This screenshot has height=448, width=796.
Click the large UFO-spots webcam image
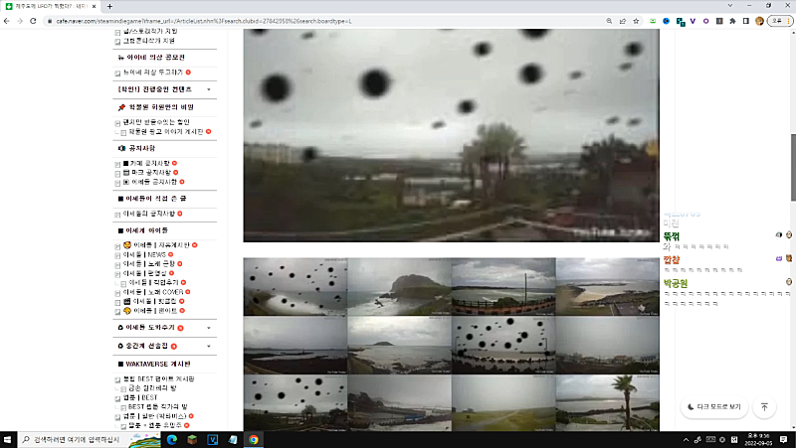point(451,135)
